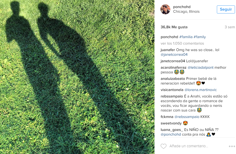Open Chicago, Illinois location link

pyautogui.click(x=186, y=12)
